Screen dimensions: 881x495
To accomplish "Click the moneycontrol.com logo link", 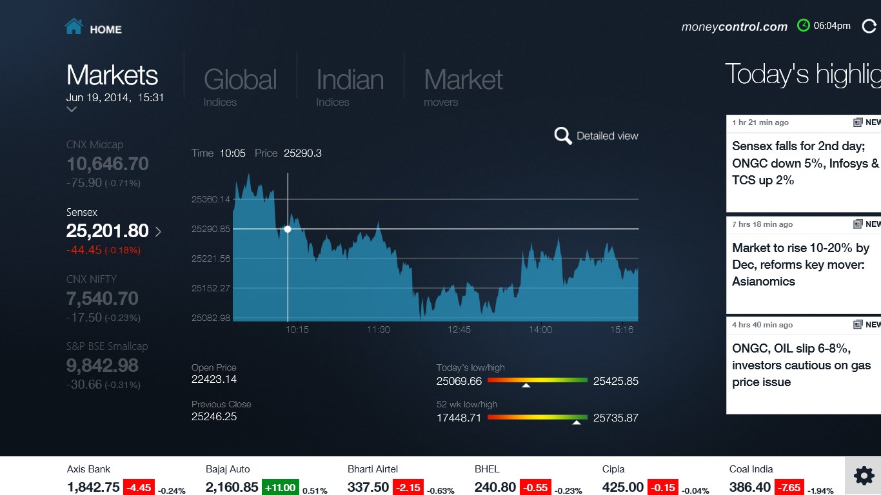I will click(734, 27).
